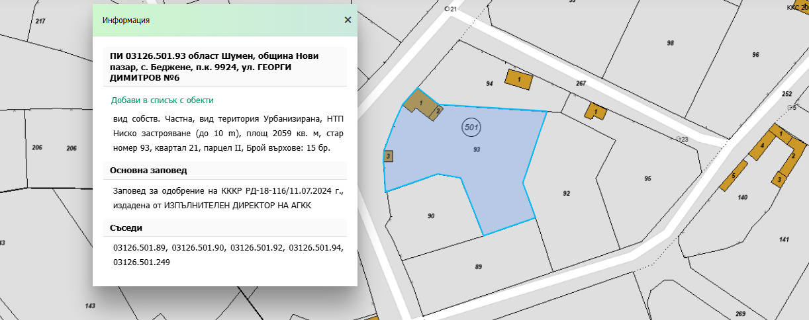Viewport: 809px width, 320px height.
Task: Click parcel 95 on the map
Action: (647, 179)
